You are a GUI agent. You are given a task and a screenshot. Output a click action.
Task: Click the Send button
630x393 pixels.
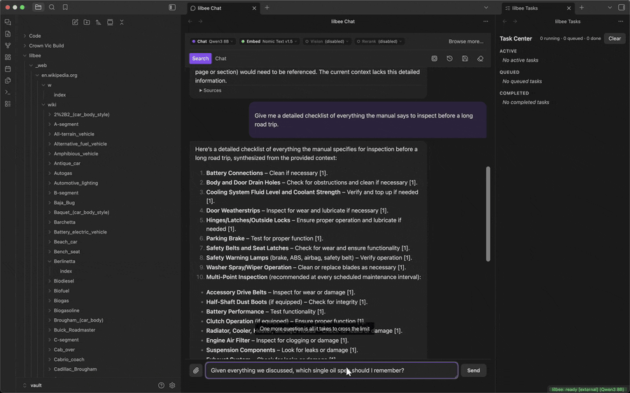[473, 371]
